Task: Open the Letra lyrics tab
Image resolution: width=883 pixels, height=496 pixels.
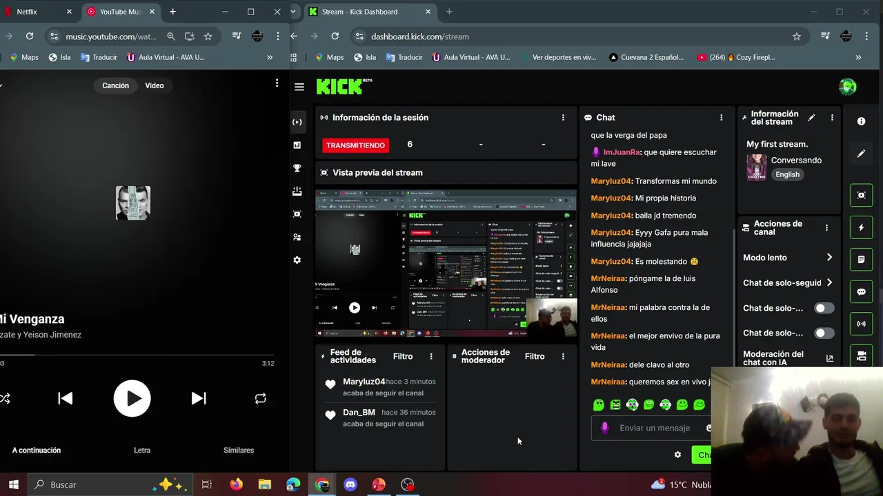Action: 142,450
